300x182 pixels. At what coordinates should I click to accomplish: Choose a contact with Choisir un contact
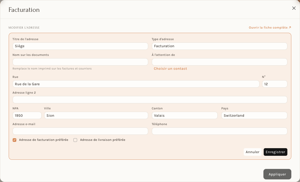point(170,69)
